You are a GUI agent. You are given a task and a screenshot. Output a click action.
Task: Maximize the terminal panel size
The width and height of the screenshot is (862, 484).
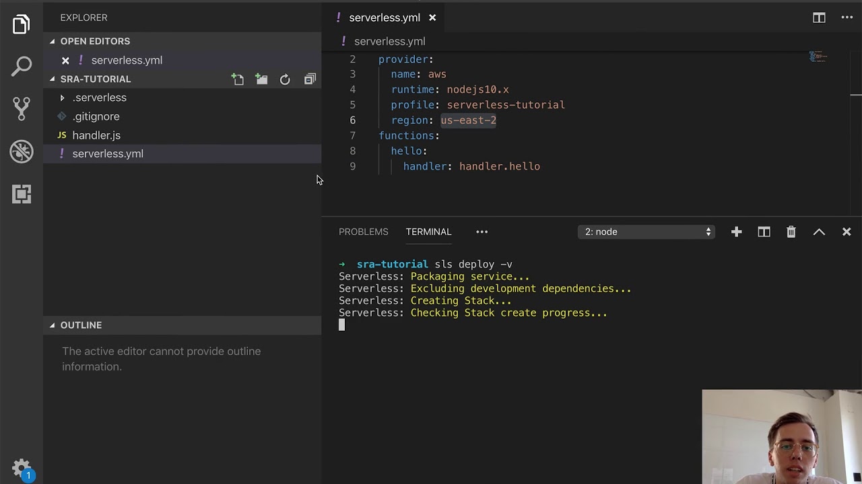pos(819,232)
